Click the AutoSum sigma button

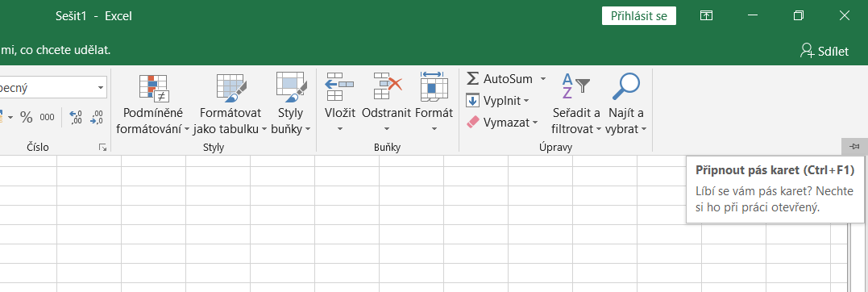point(500,79)
